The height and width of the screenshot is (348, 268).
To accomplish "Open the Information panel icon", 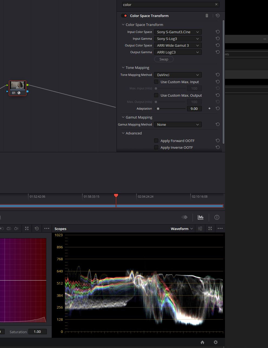I will pos(217,217).
